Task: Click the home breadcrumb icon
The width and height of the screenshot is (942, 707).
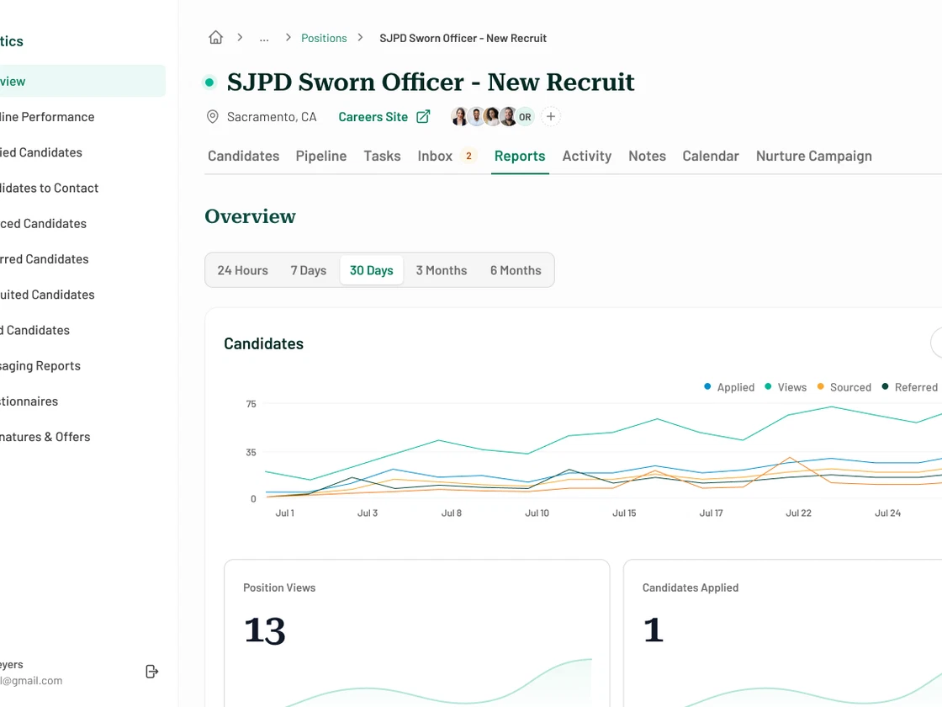Action: click(x=216, y=38)
